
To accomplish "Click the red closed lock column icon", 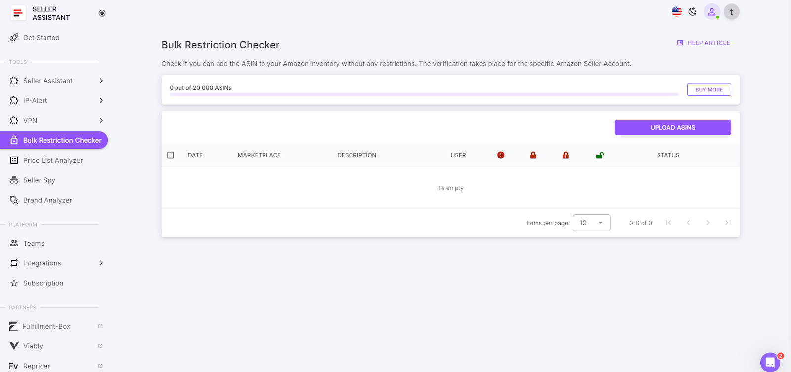I will (533, 155).
